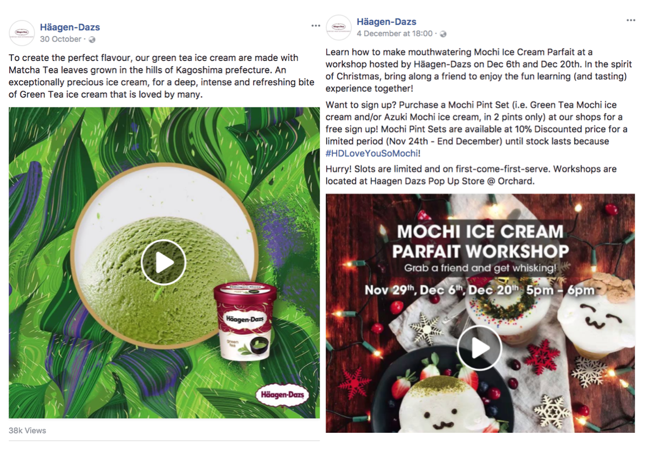Open options menu on the 30 October post
The width and height of the screenshot is (646, 449).
click(316, 25)
